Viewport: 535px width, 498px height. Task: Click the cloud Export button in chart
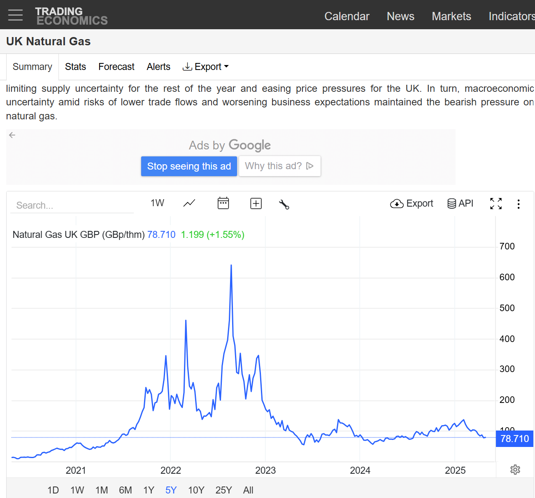pos(412,203)
